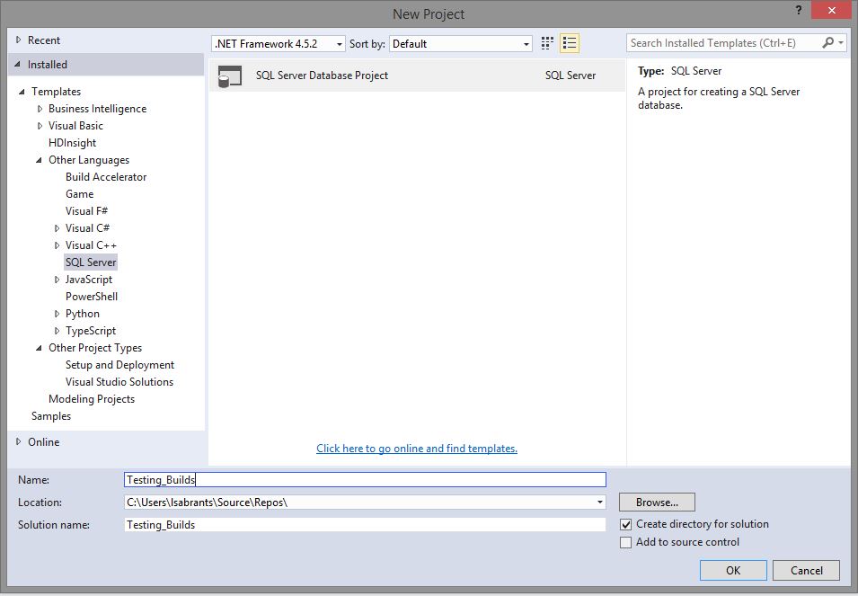Select the PowerShell category
This screenshot has width=858, height=596.
pyautogui.click(x=92, y=296)
